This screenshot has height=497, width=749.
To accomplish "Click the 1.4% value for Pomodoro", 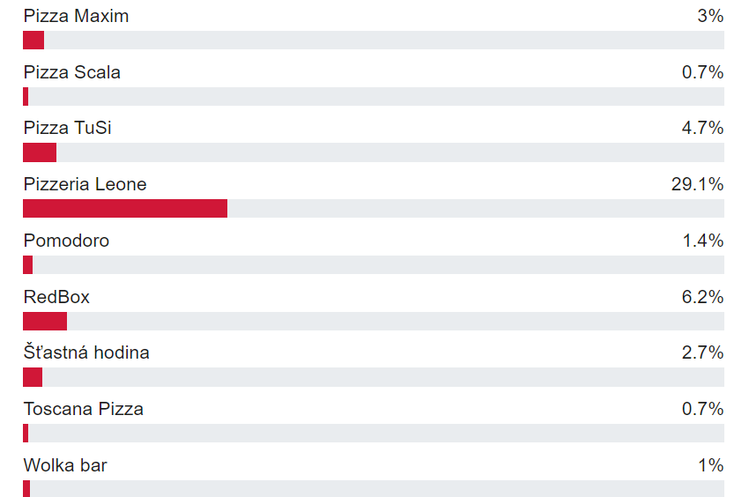I will (702, 241).
